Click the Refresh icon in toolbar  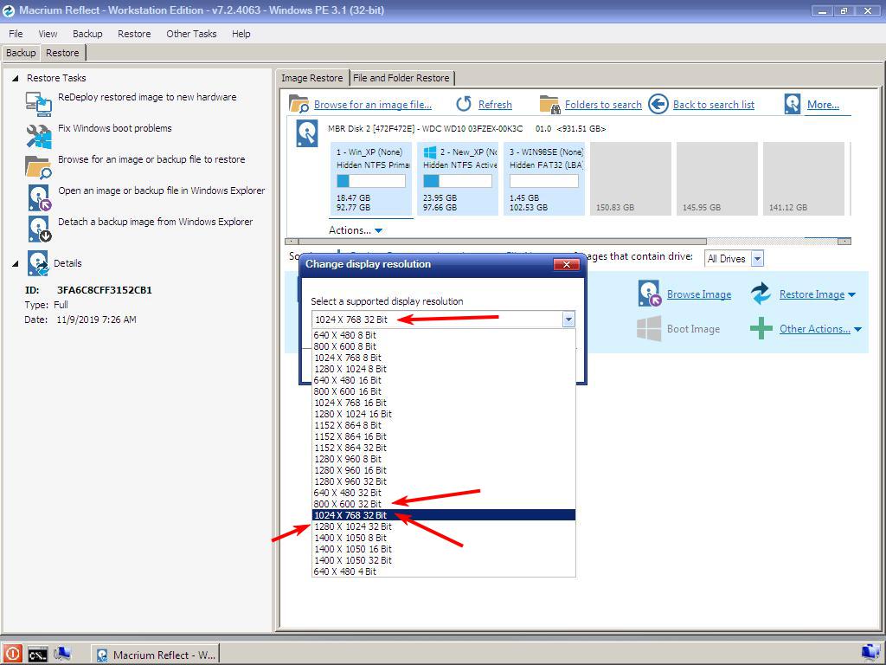tap(464, 104)
